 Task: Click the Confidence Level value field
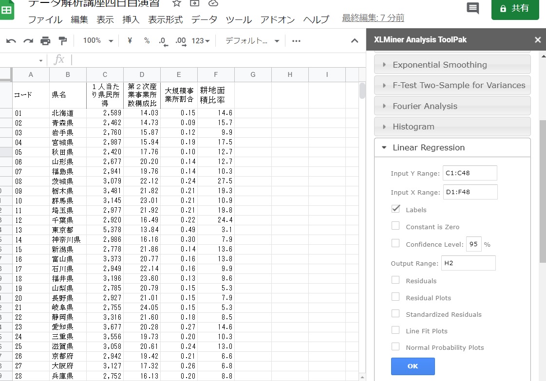pos(473,244)
